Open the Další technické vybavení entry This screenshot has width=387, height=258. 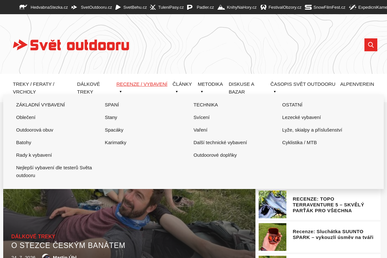point(220,142)
